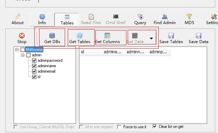The height and width of the screenshot is (133, 218).
Task: Collapse the MsAccess tree node
Action: (x=17, y=50)
